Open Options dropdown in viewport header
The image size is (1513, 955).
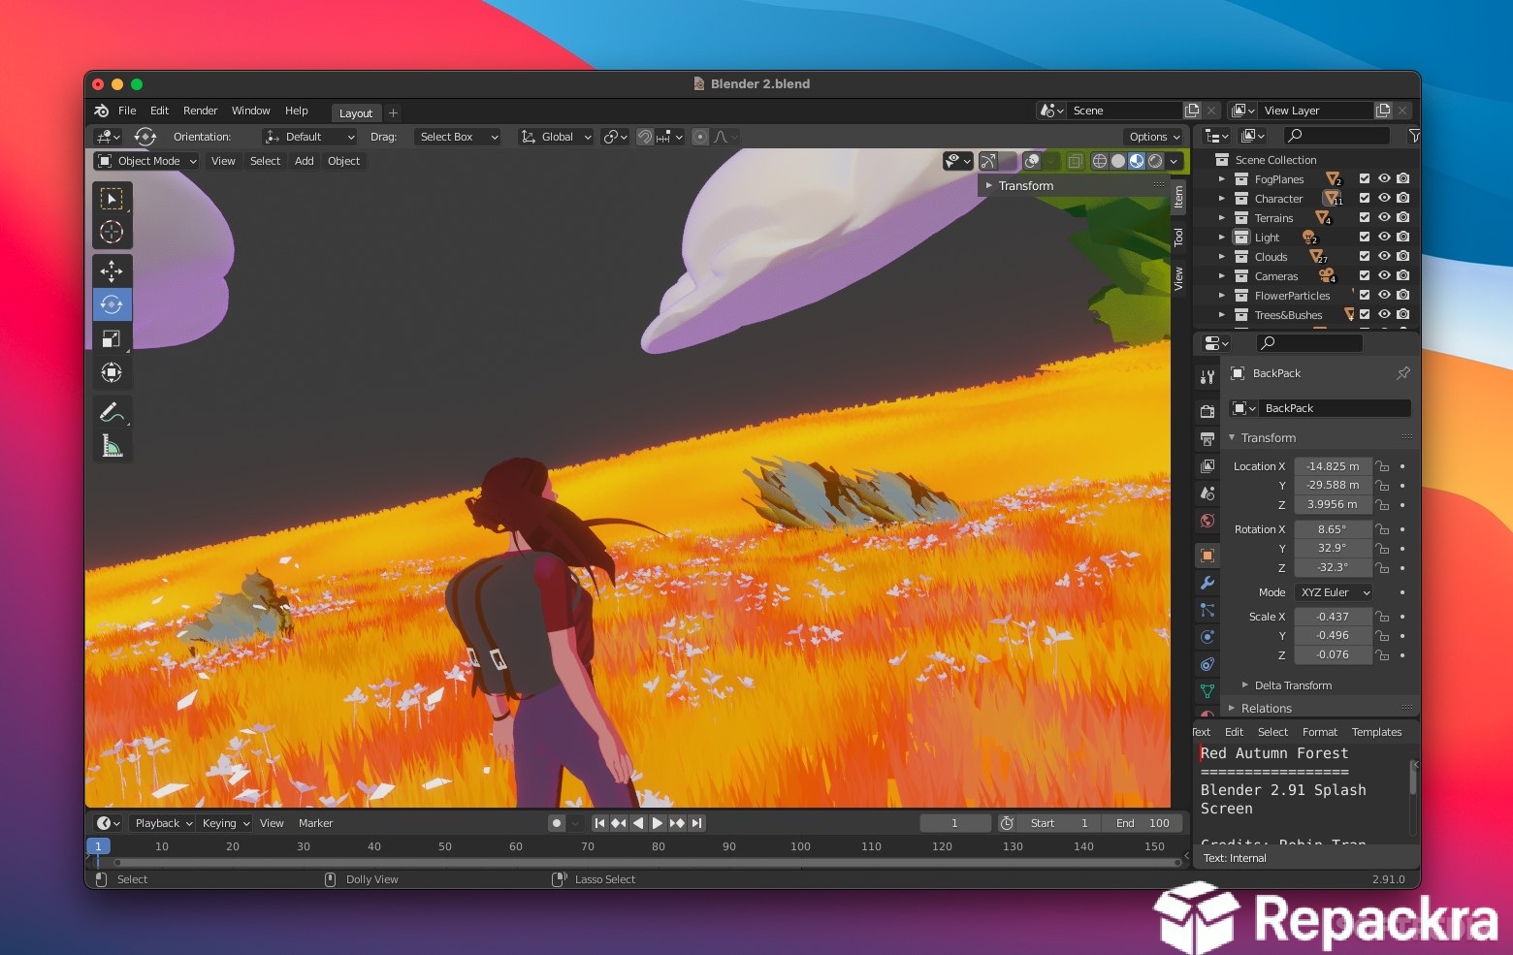tap(1154, 137)
